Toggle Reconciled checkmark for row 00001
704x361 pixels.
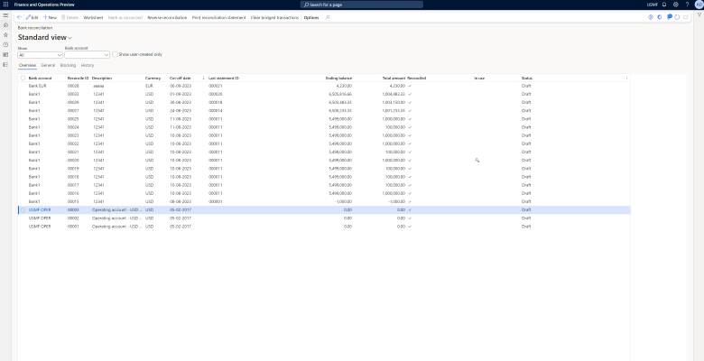tap(410, 227)
